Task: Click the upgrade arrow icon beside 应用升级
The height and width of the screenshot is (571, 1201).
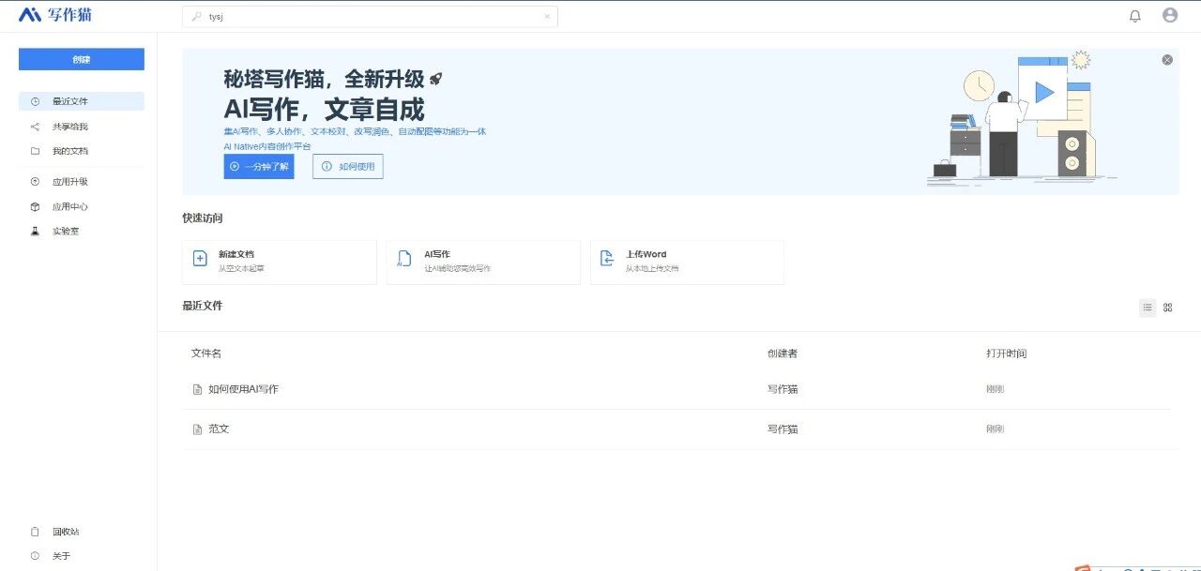Action: click(36, 182)
